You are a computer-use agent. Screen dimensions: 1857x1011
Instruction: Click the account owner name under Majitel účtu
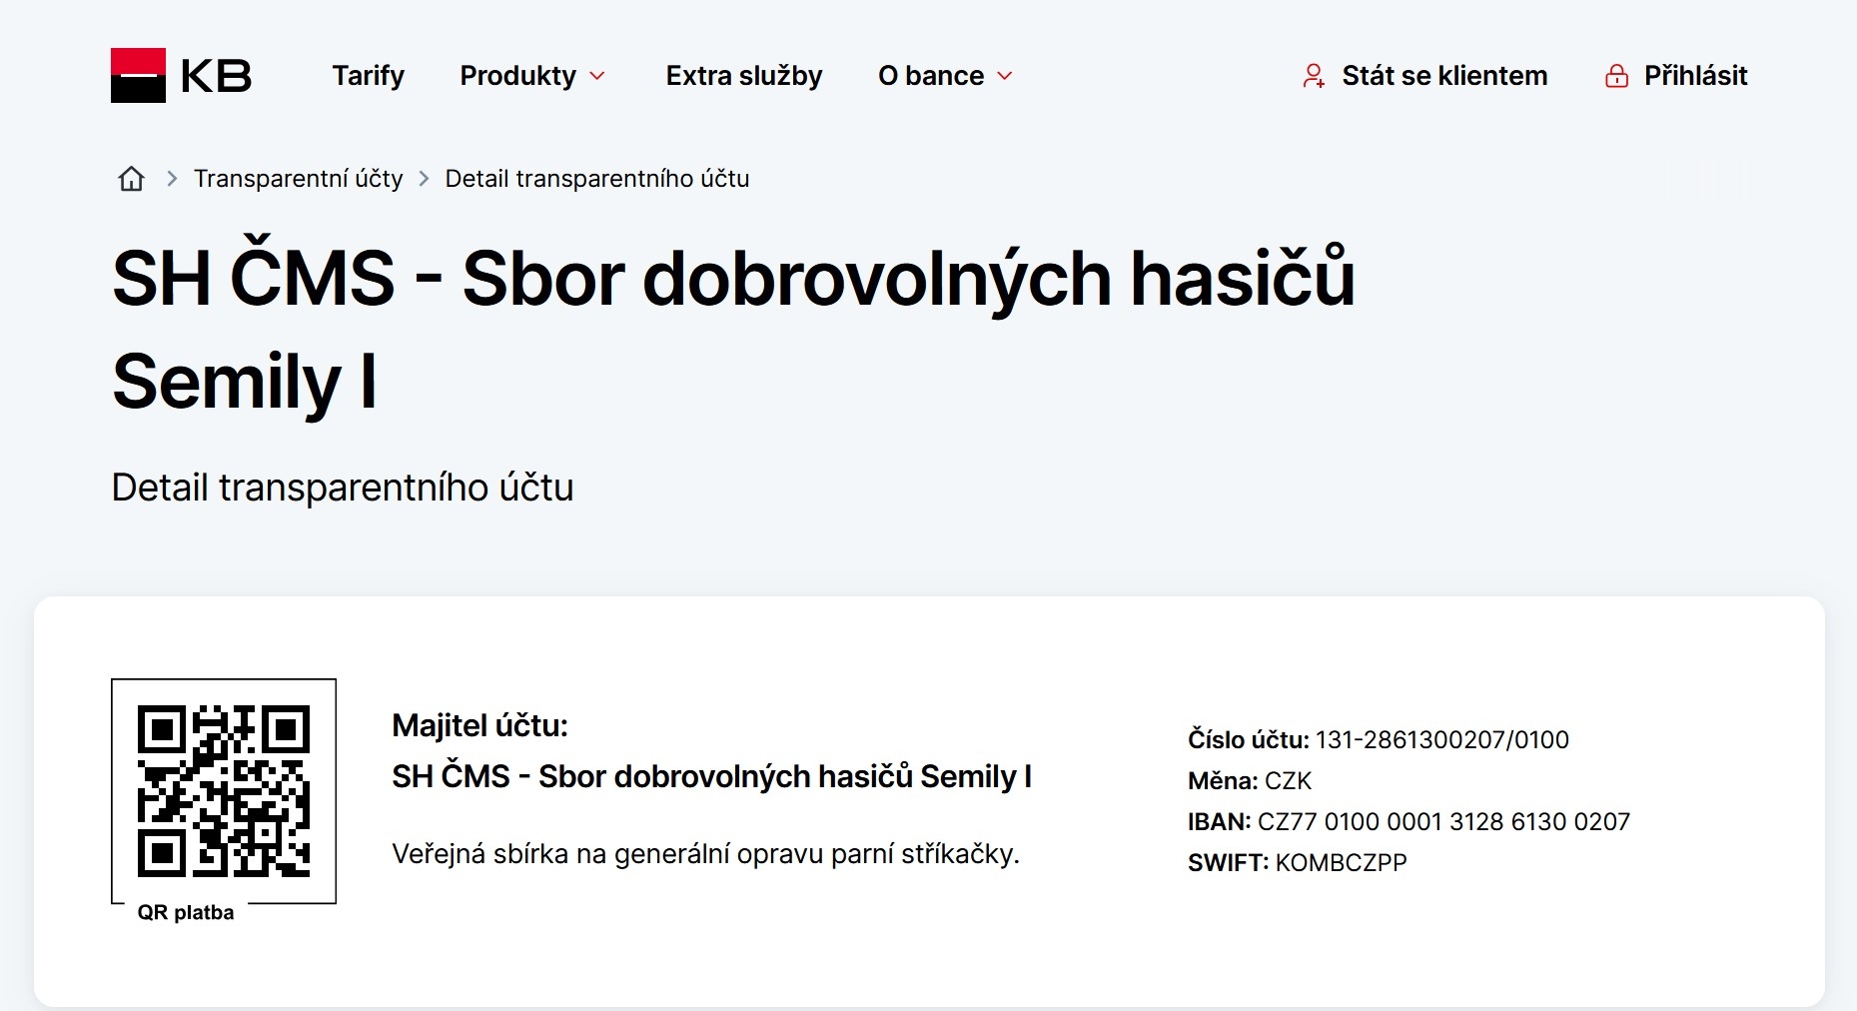point(711,776)
